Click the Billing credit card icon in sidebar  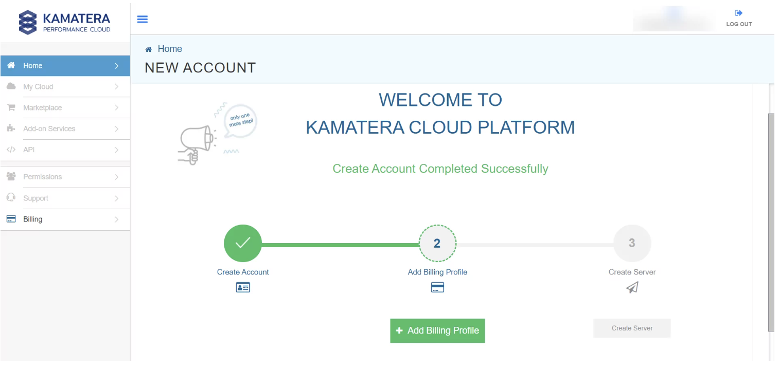(x=11, y=219)
